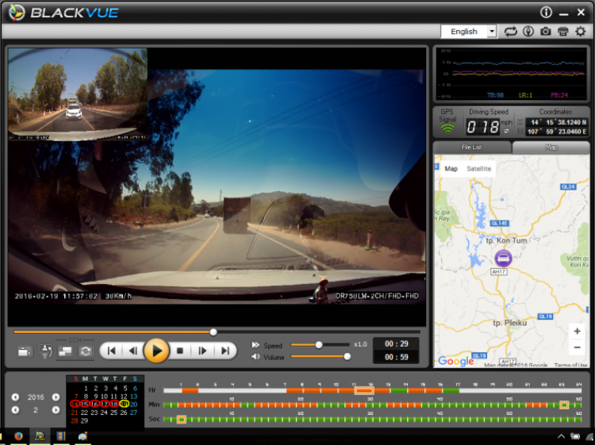
Task: Open the film-strip app in the taskbar
Action: (x=61, y=436)
